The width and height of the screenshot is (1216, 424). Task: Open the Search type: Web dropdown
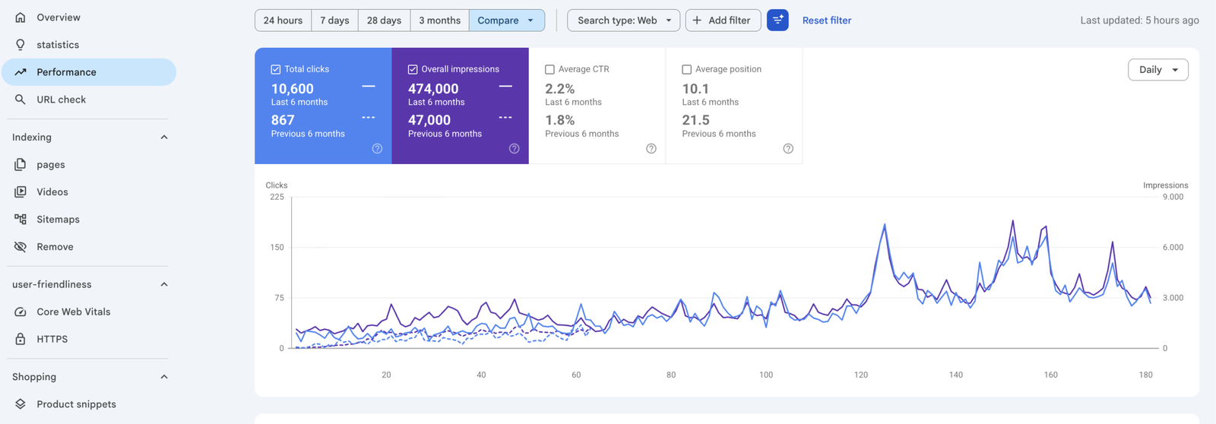tap(623, 21)
